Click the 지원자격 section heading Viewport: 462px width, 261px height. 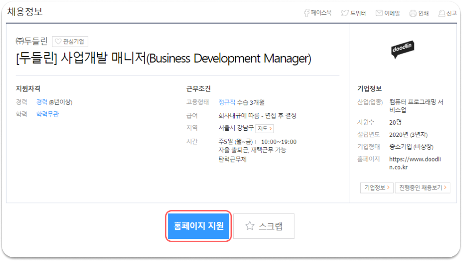pyautogui.click(x=28, y=88)
